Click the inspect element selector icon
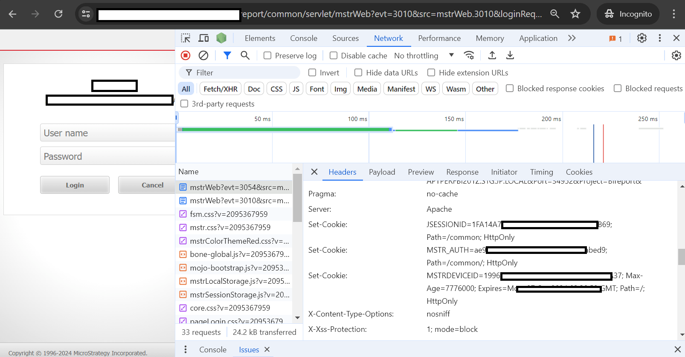 186,38
